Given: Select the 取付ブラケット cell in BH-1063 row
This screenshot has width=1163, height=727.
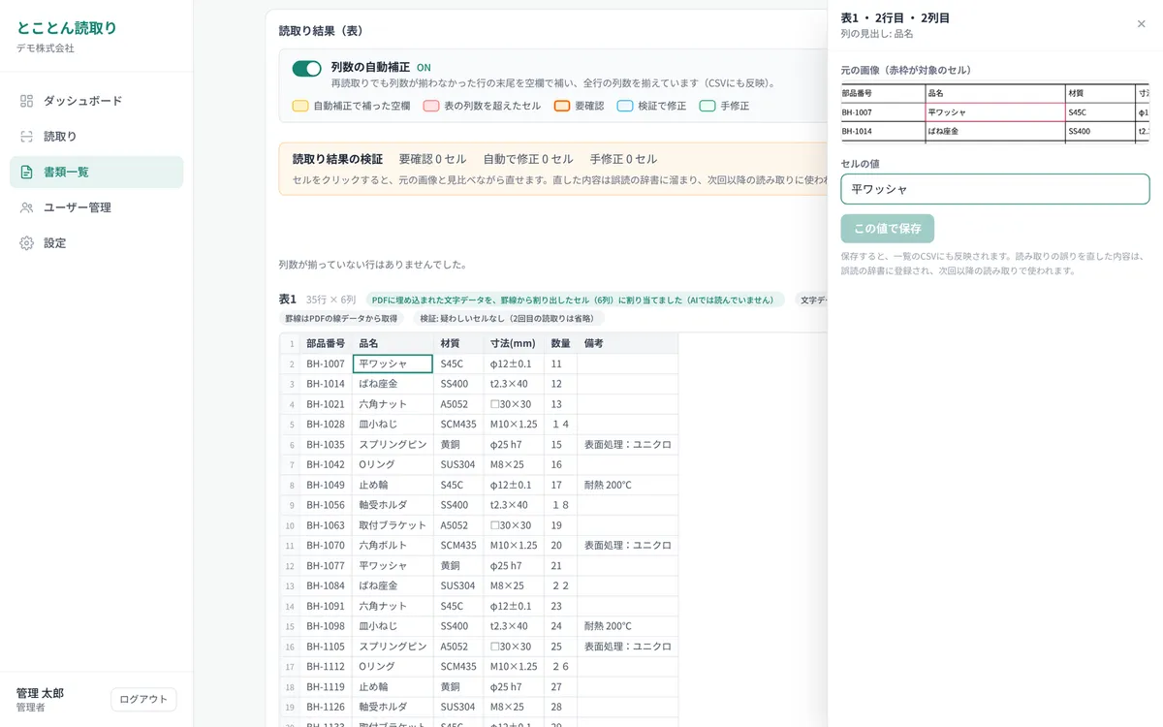Looking at the screenshot, I should pos(393,525).
